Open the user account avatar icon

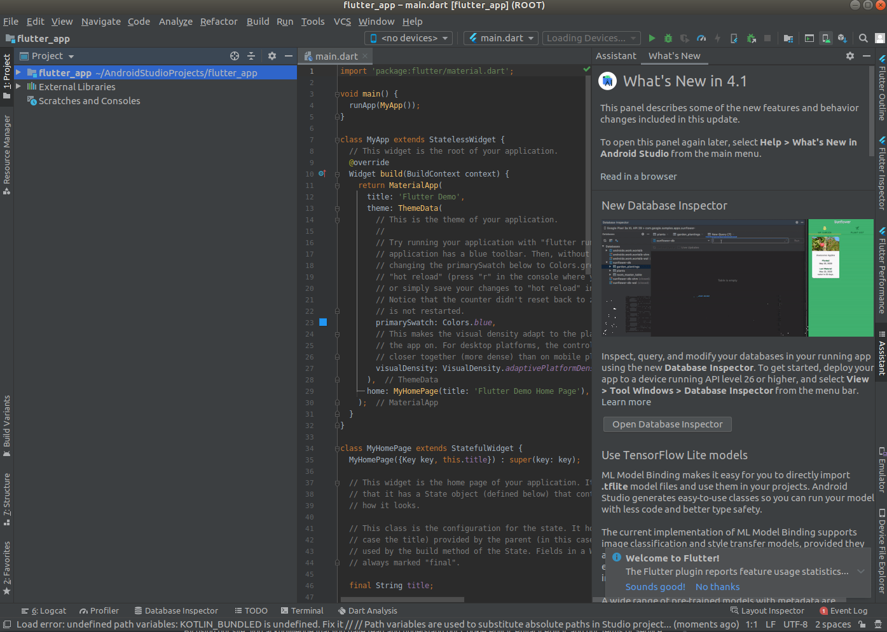880,38
